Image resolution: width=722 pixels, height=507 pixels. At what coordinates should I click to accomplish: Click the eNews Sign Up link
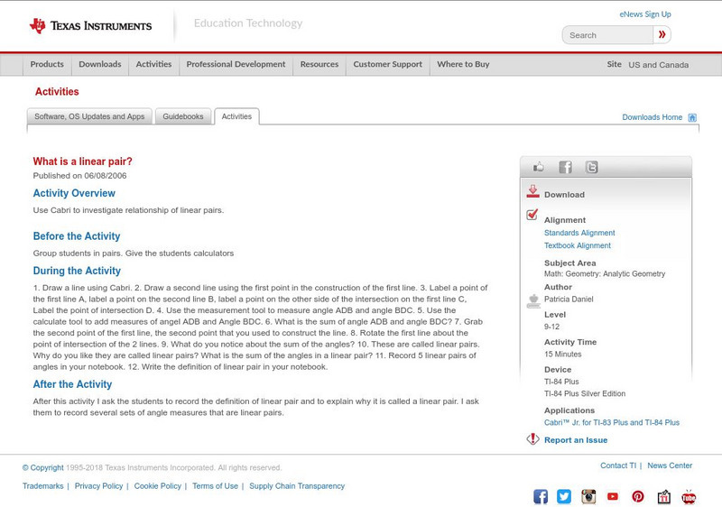645,14
